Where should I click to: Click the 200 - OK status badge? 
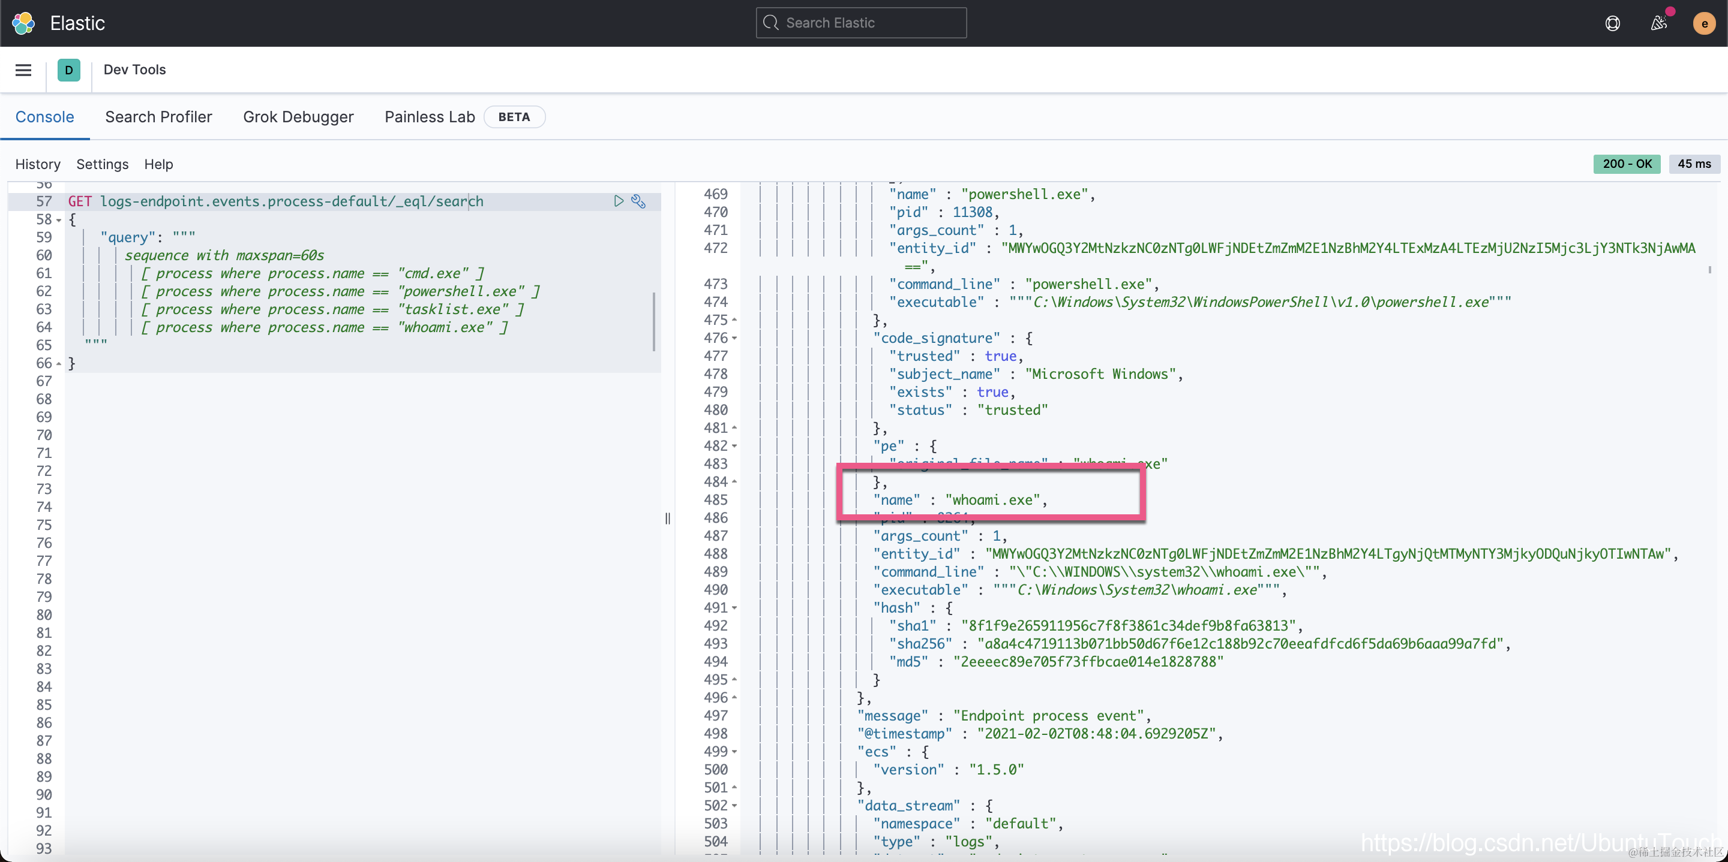click(1627, 164)
